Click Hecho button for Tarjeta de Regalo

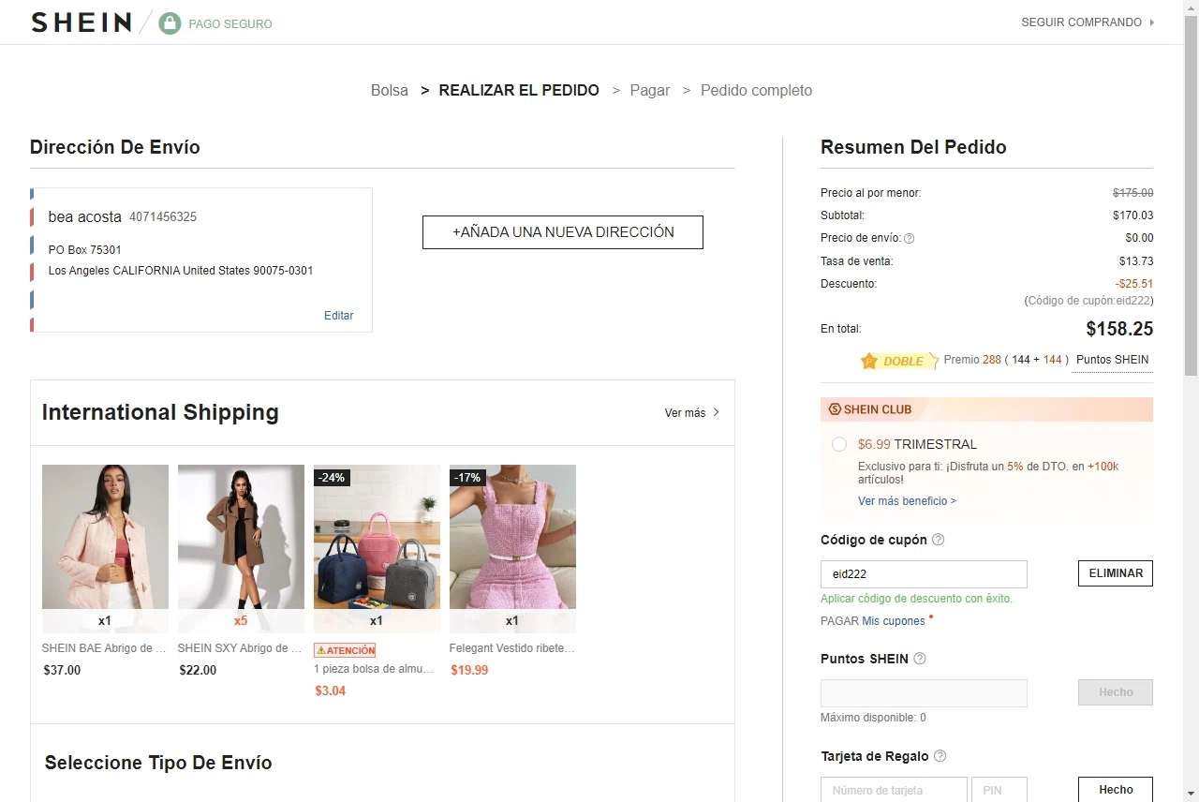[1116, 789]
